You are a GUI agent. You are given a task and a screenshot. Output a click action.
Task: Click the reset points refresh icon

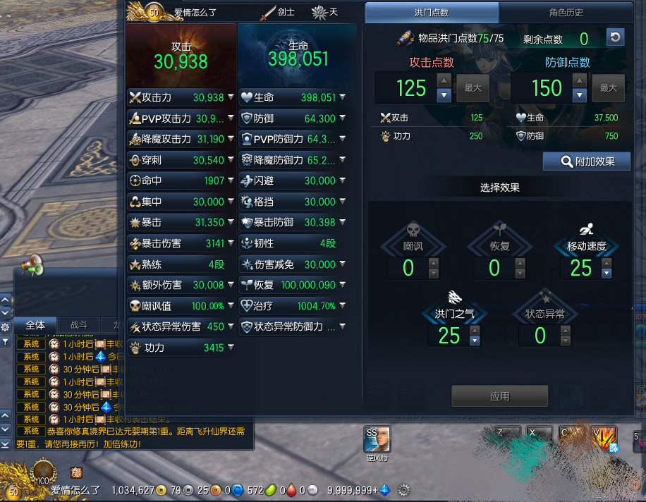point(615,37)
